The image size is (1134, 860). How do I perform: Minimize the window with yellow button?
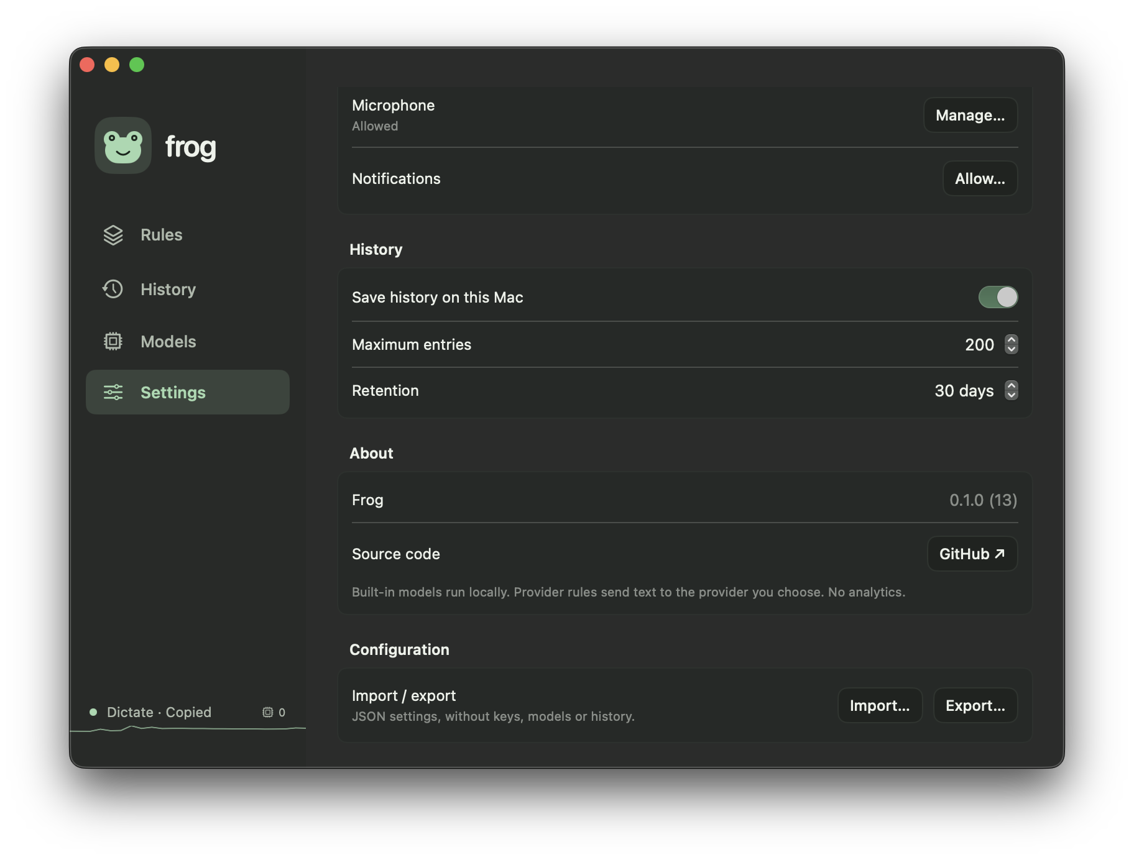pyautogui.click(x=112, y=65)
